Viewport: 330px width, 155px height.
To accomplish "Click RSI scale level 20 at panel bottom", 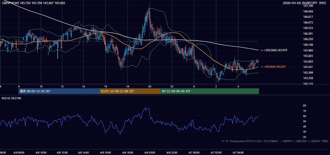I will (304, 137).
